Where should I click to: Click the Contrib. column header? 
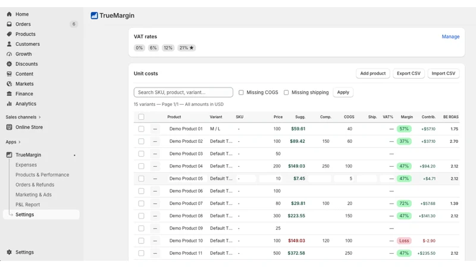pos(428,117)
